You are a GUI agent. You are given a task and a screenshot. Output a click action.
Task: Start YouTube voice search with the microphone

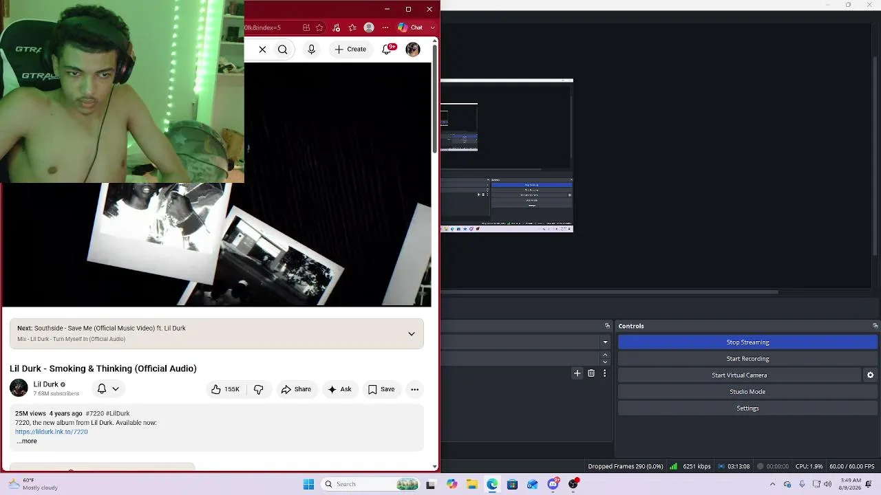[311, 49]
